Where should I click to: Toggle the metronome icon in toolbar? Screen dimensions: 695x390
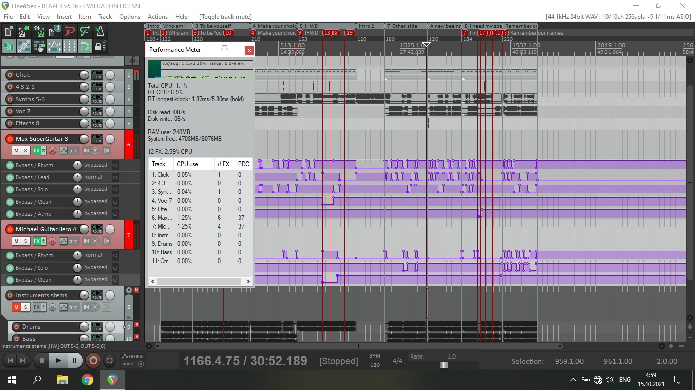pyautogui.click(x=100, y=31)
